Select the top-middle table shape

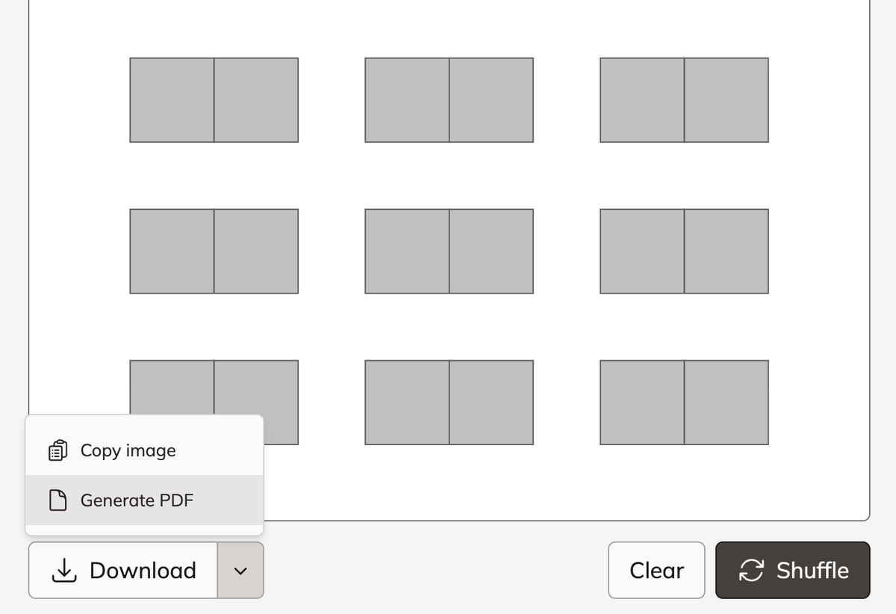click(x=449, y=99)
